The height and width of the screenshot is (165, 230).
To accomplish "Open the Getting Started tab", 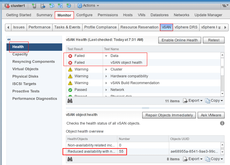I will [x=19, y=15].
